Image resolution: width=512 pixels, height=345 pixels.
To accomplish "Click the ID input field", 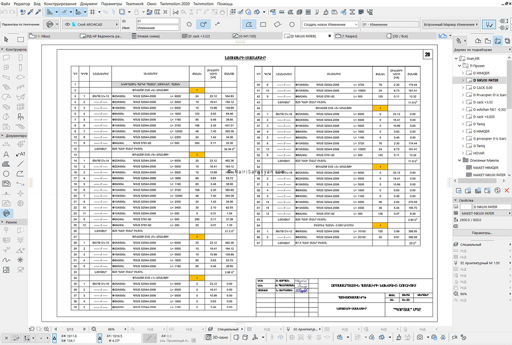I will (x=158, y=21).
